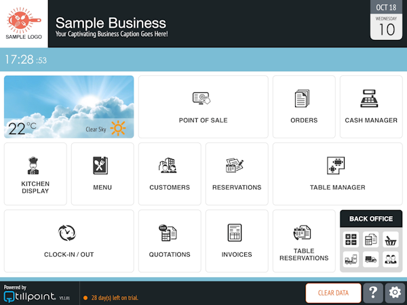The width and height of the screenshot is (407, 305).
Task: Click the Sample Logo image
Action: point(24,24)
